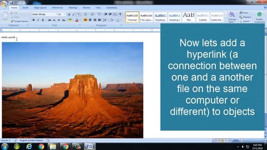Apply Subtitle style
The width and height of the screenshot is (267, 150).
203,17
